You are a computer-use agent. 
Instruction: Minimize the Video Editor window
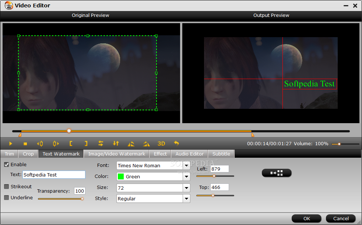tap(346, 6)
